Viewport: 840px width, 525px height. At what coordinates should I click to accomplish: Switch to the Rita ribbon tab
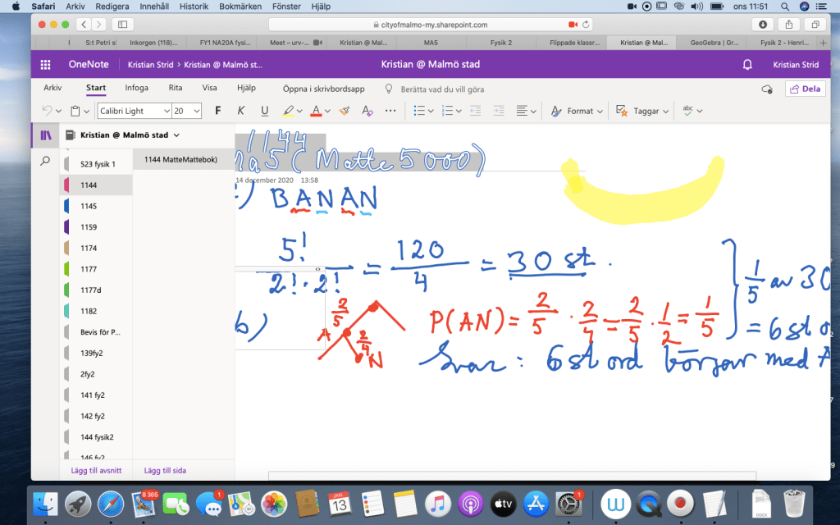point(176,88)
